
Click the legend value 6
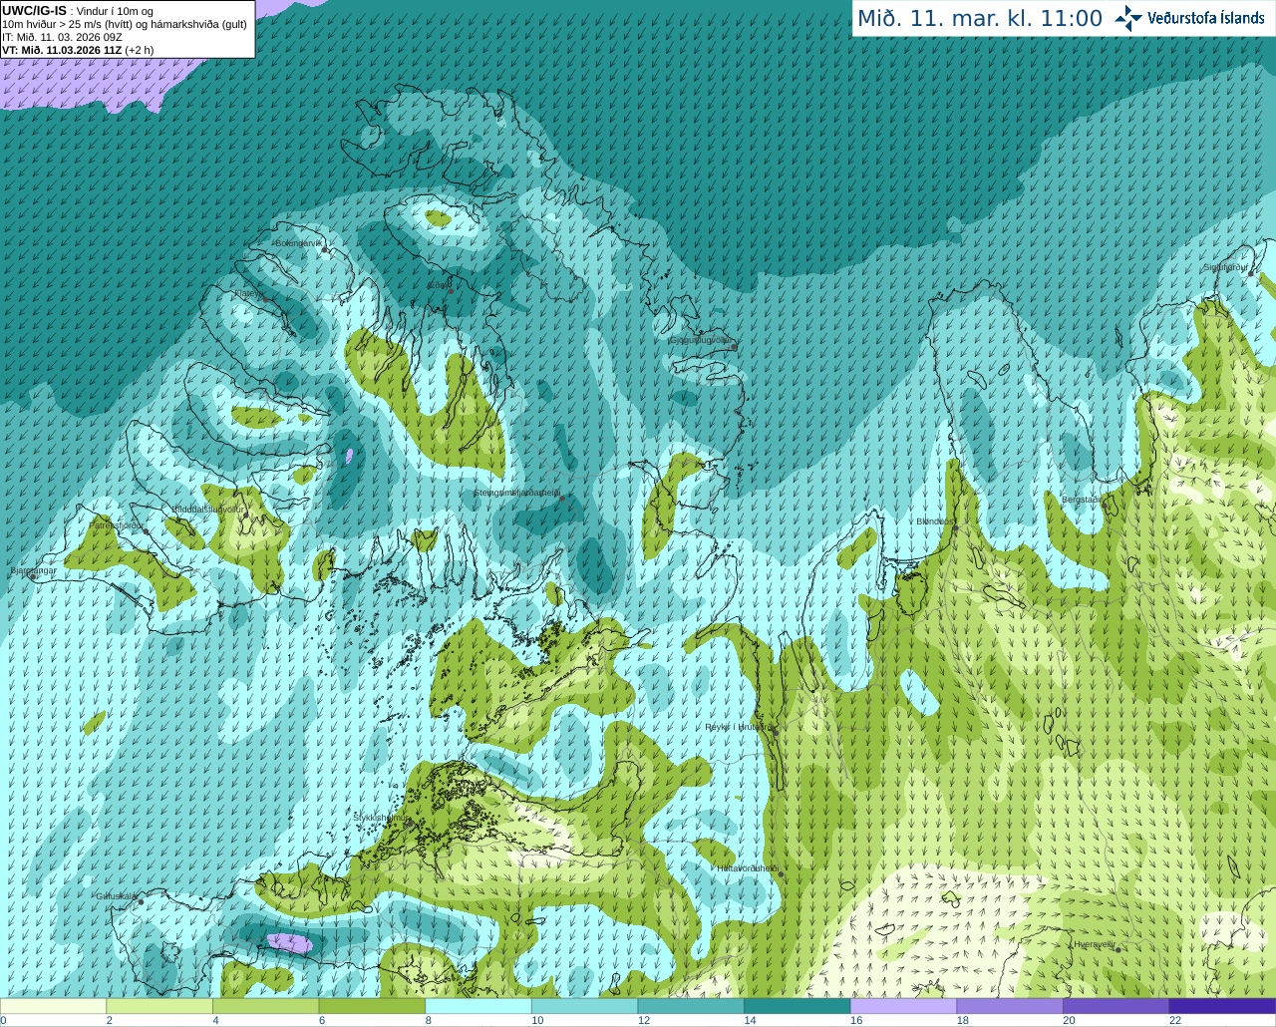pos(322,1020)
